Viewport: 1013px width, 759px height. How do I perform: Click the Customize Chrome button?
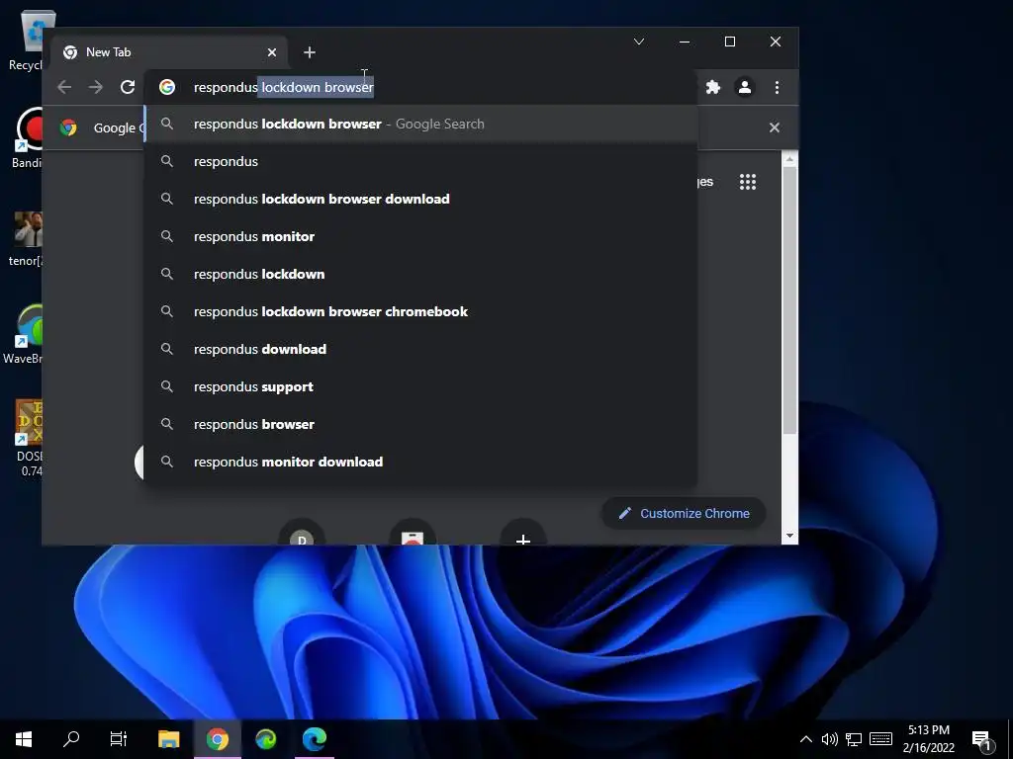coord(685,514)
